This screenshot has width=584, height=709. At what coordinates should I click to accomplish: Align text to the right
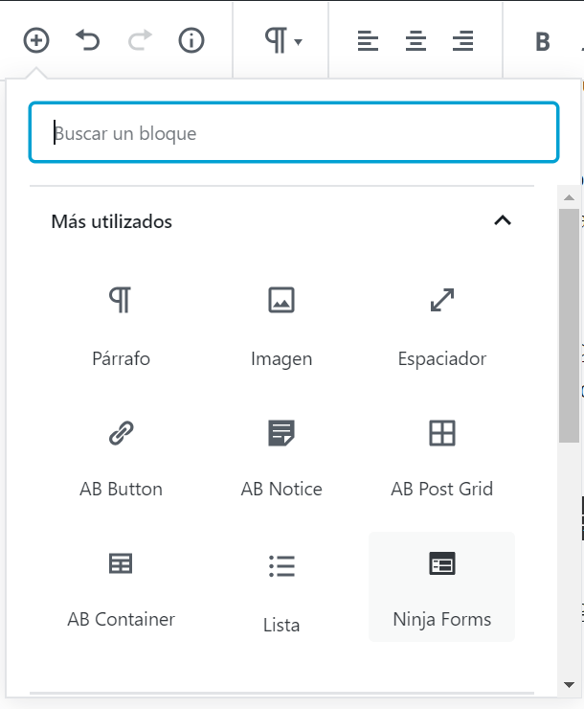pyautogui.click(x=463, y=41)
